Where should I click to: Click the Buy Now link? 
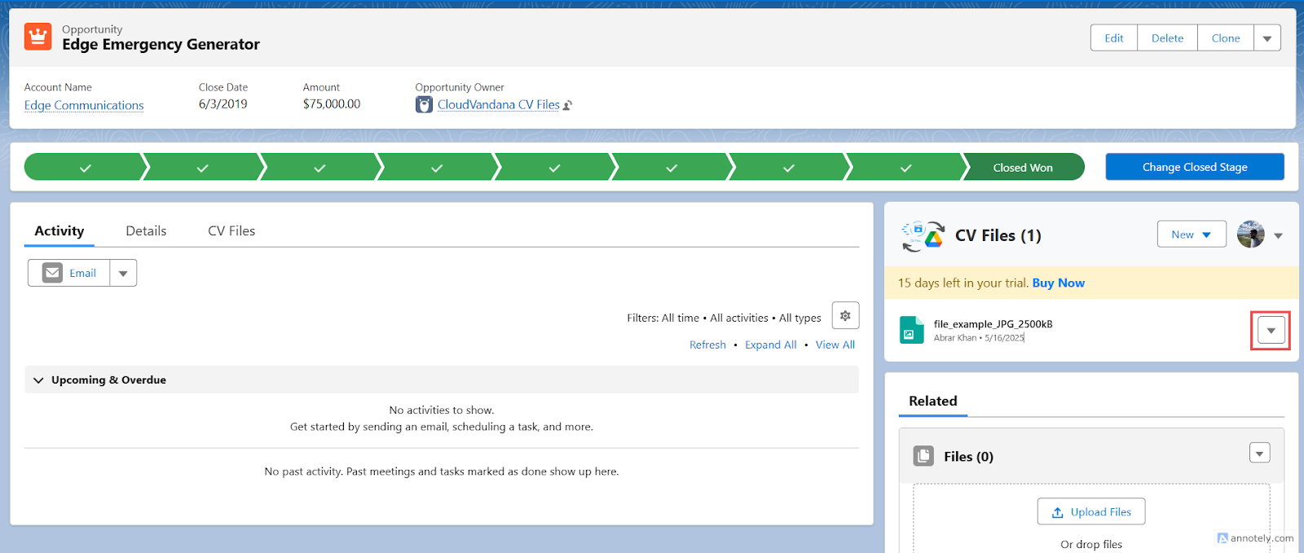(x=1059, y=283)
